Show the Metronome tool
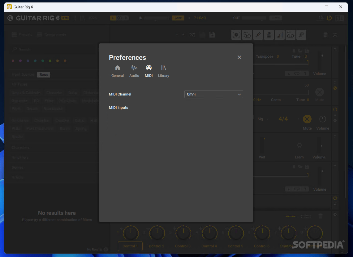The image size is (353, 257). 269,35
